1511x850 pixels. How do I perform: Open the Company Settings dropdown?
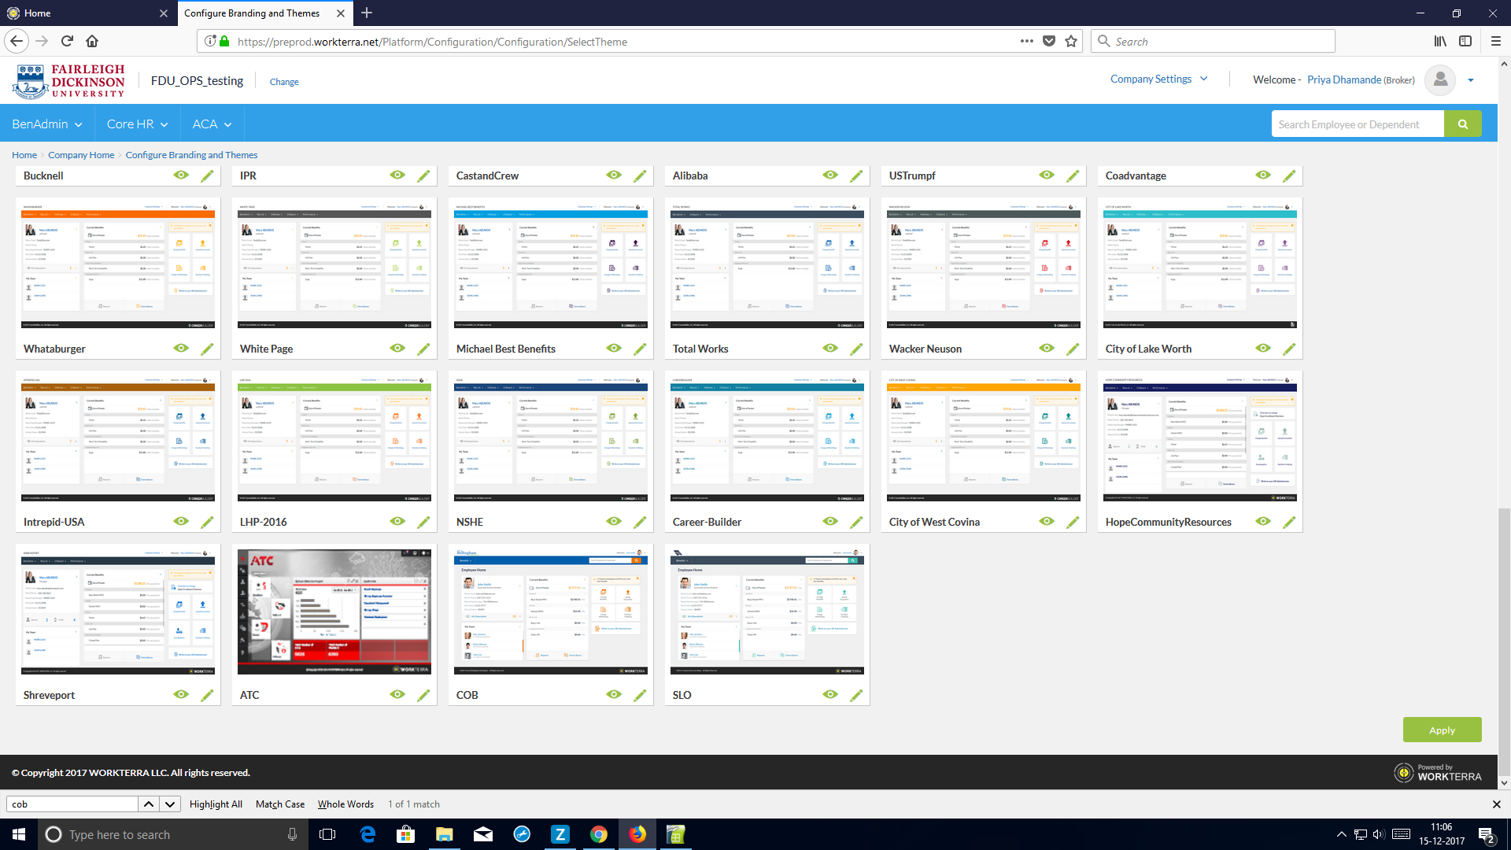(1158, 79)
